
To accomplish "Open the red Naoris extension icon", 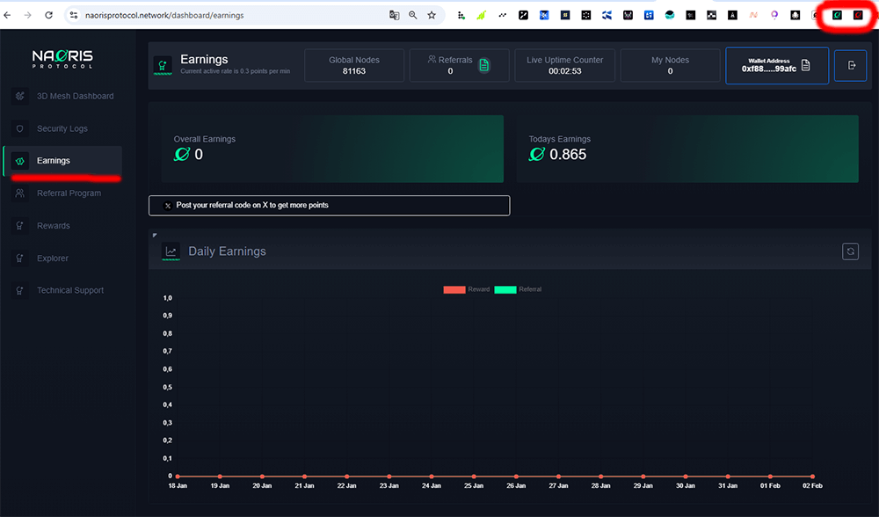I will (x=858, y=15).
